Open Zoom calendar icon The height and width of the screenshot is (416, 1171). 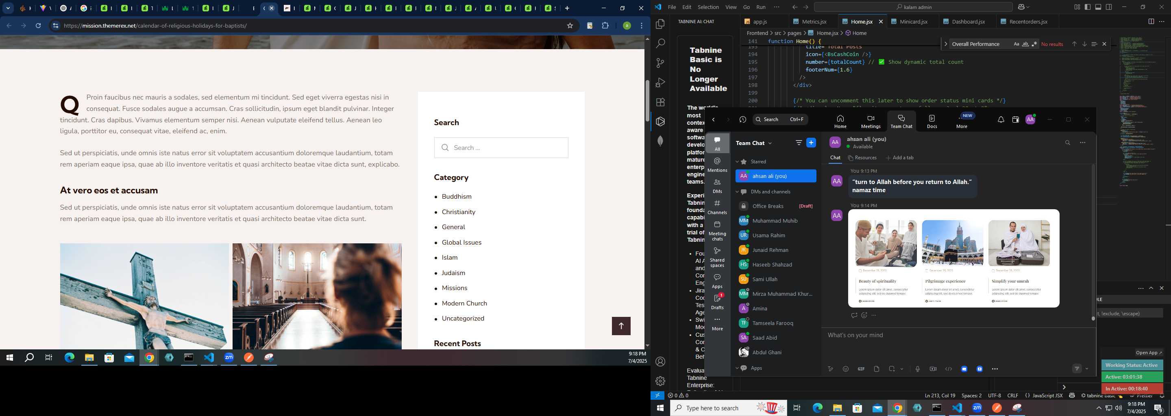pyautogui.click(x=1016, y=119)
